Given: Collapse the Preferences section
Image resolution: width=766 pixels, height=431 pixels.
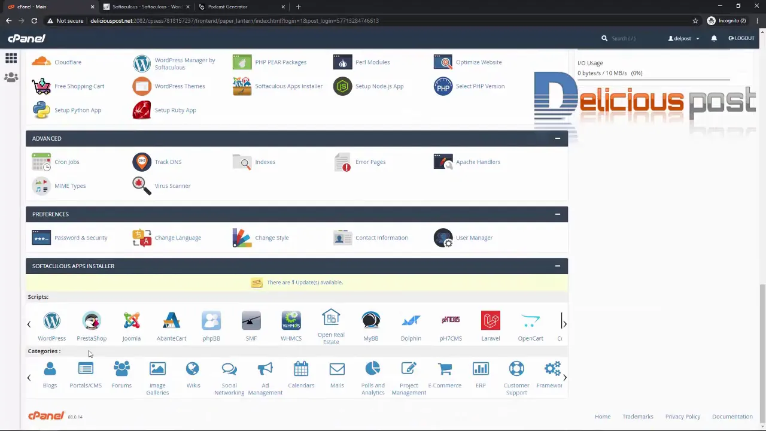Looking at the screenshot, I should click(x=557, y=214).
